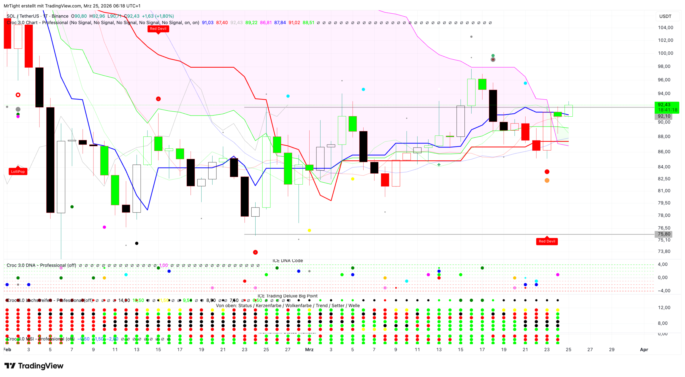Select the lower Red Devil label near March 23
This screenshot has width=685, height=377.
coord(547,241)
